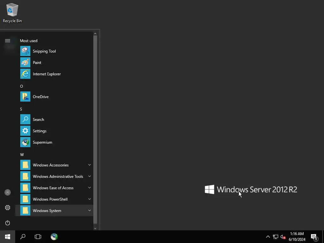
Task: Click the Windows Ease of Access folder icon
Action: click(x=25, y=188)
